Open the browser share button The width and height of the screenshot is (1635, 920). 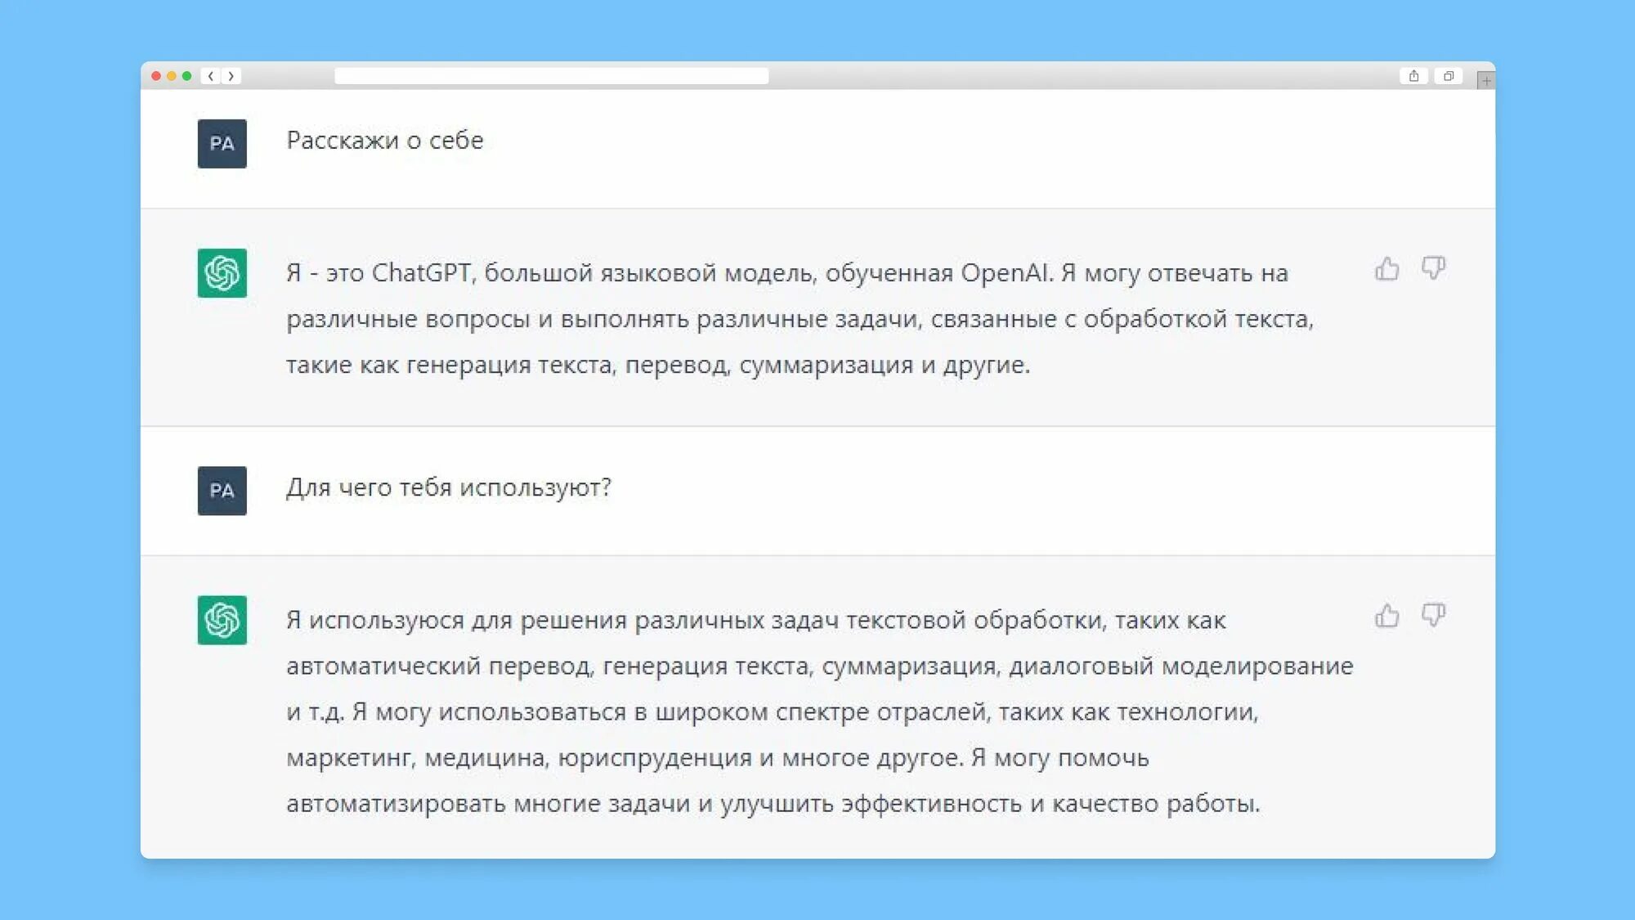tap(1413, 76)
